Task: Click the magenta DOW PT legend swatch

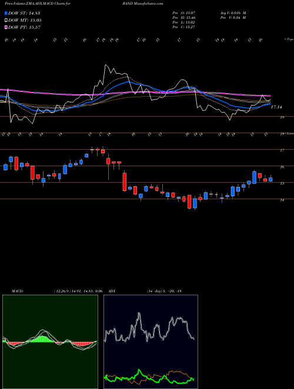Action: (6, 27)
